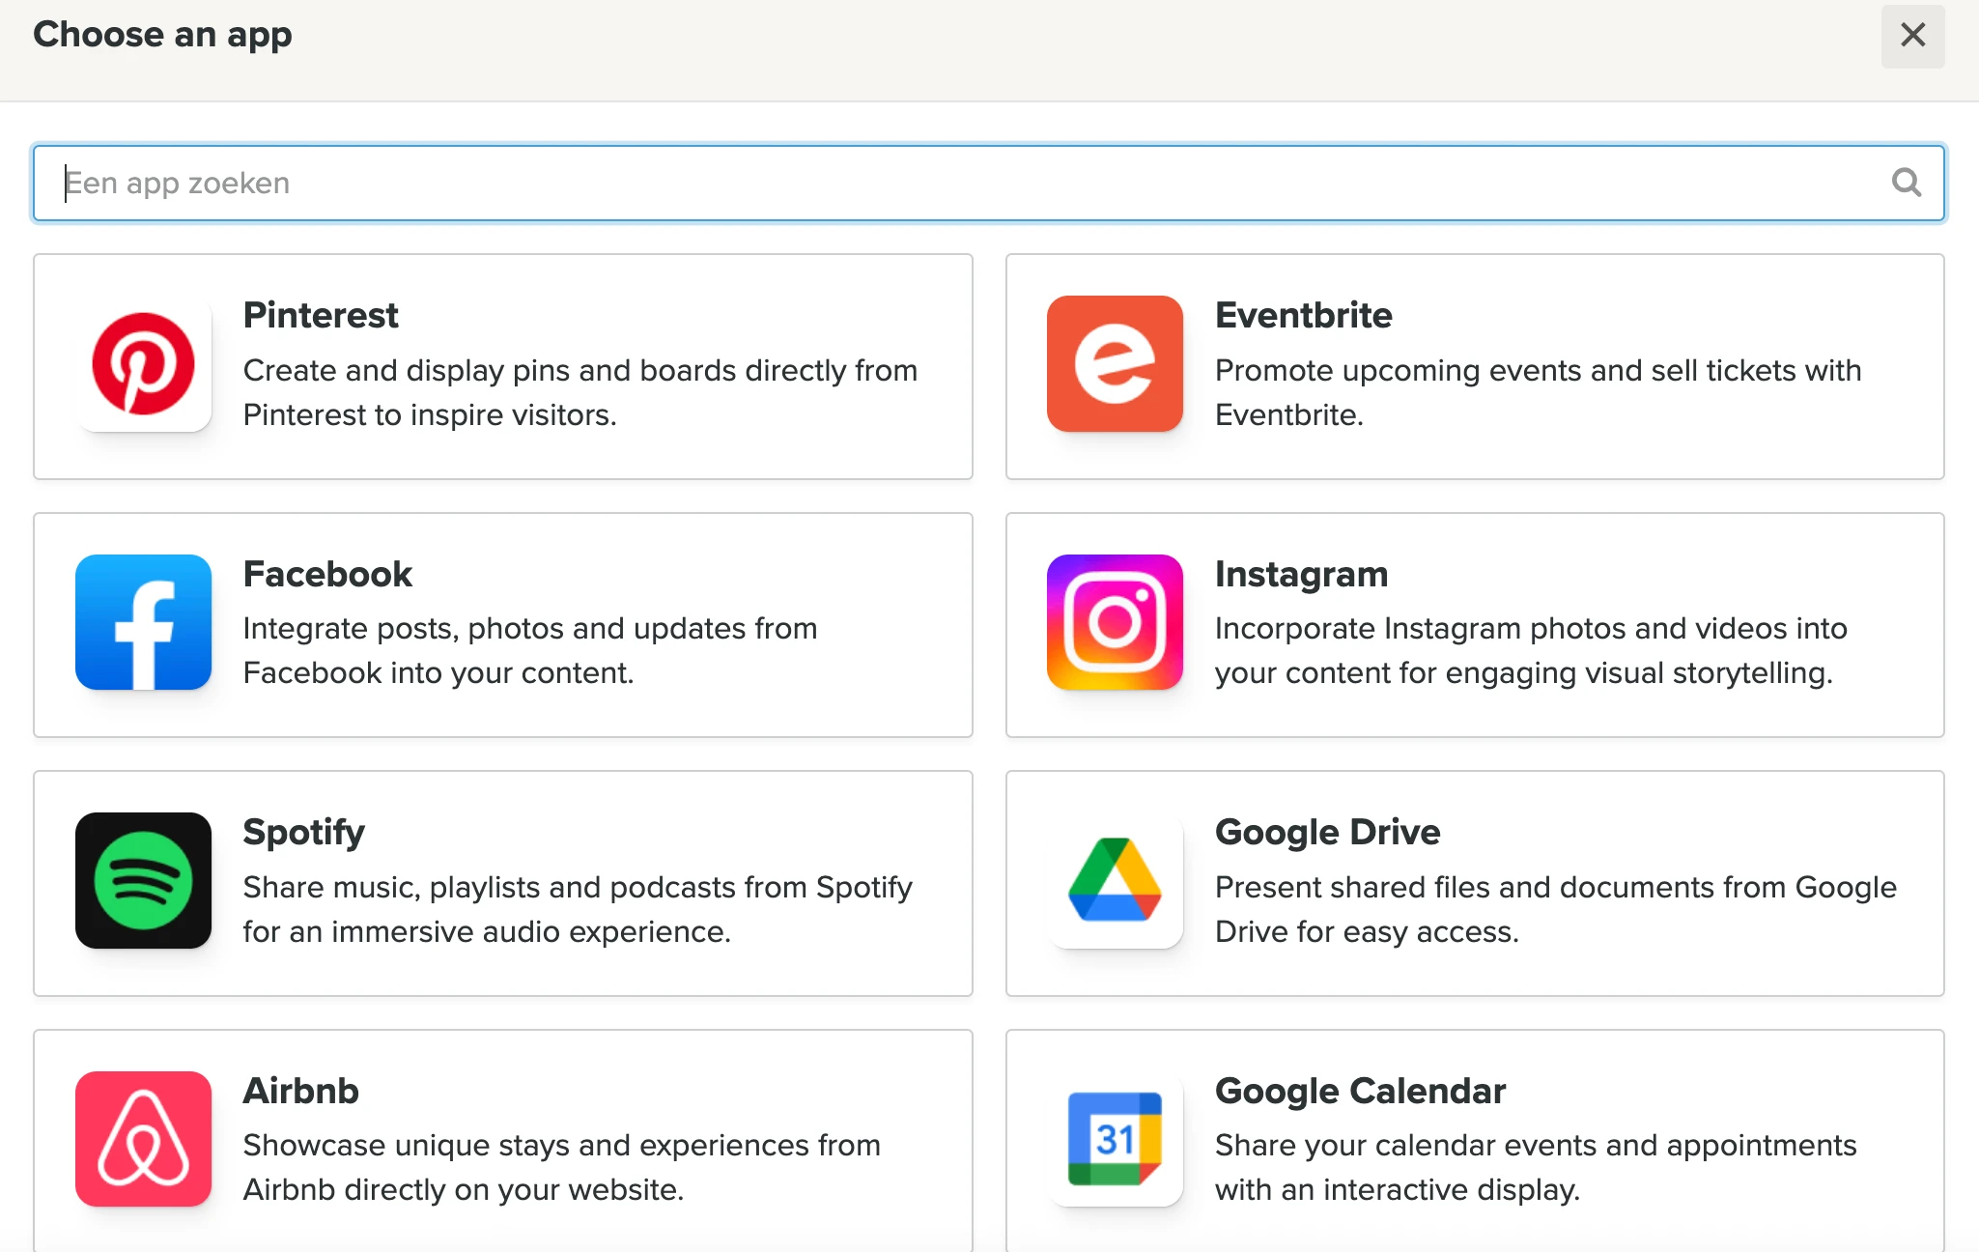Select the Google Drive app icon
Image resolution: width=1979 pixels, height=1252 pixels.
point(1114,881)
